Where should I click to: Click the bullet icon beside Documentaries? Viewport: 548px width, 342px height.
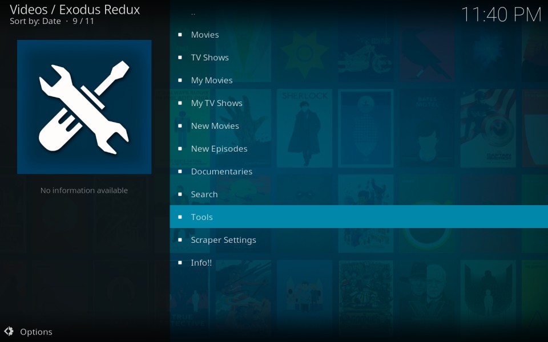click(x=180, y=172)
